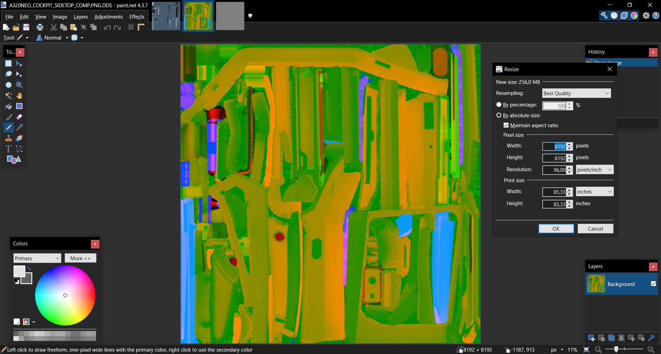Screen dimensions: 661x354
Task: Select the Rectangle Select tool
Action: 9,64
